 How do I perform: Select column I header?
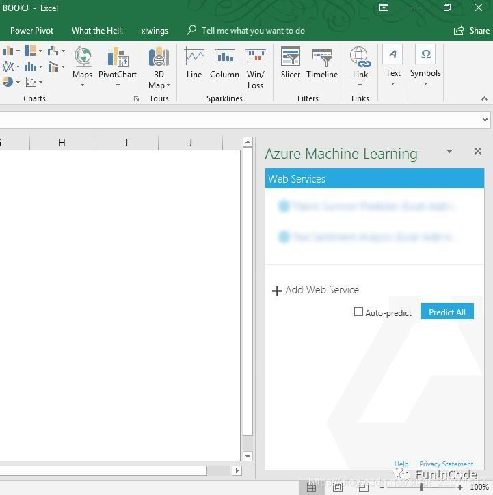coord(126,143)
